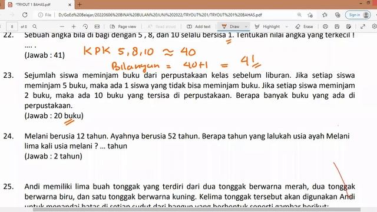377x212 pixels.
Task: Open the search magnifier in PDF toolbar
Action: pos(35,26)
